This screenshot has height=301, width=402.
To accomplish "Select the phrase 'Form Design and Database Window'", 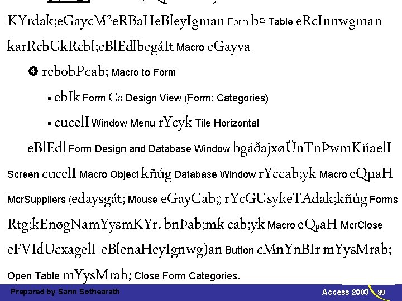I will pos(149,149).
